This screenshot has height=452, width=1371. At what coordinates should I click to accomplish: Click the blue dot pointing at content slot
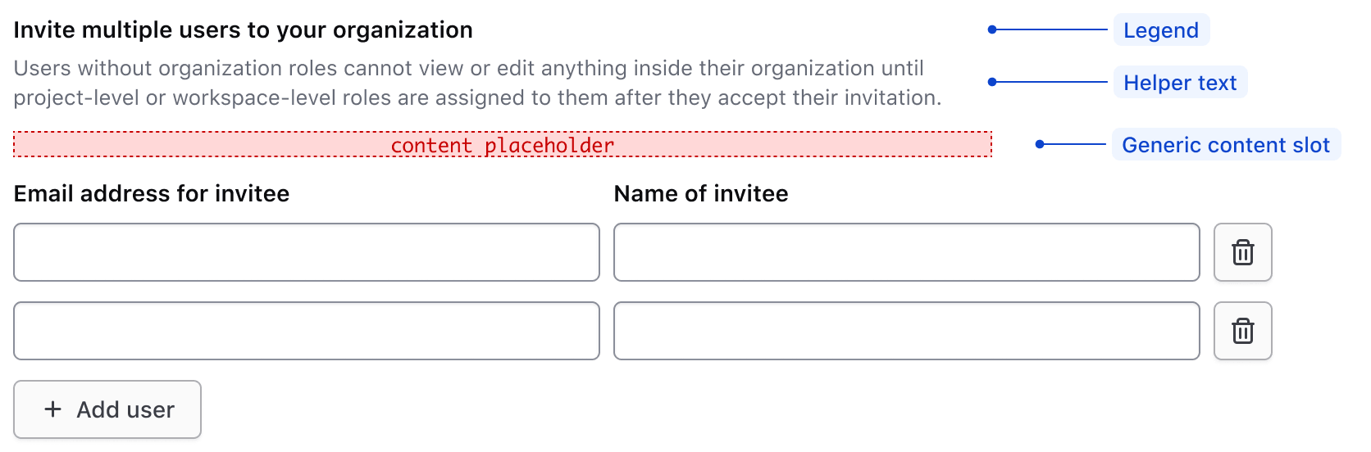[x=1040, y=144]
